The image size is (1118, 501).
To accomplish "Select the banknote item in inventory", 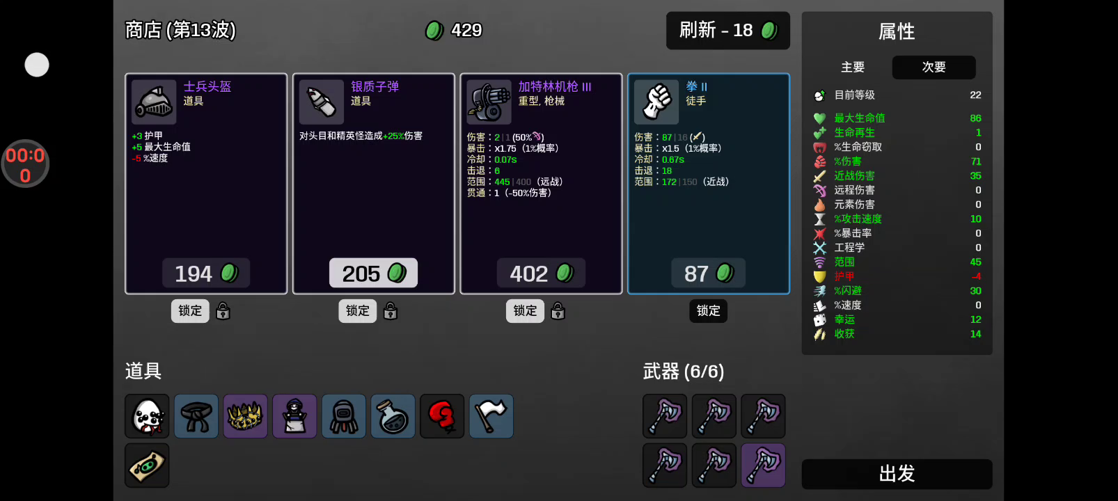I will point(147,466).
